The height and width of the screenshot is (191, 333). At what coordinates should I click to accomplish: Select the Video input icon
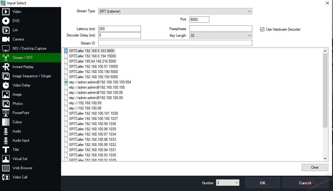[x=6, y=11]
